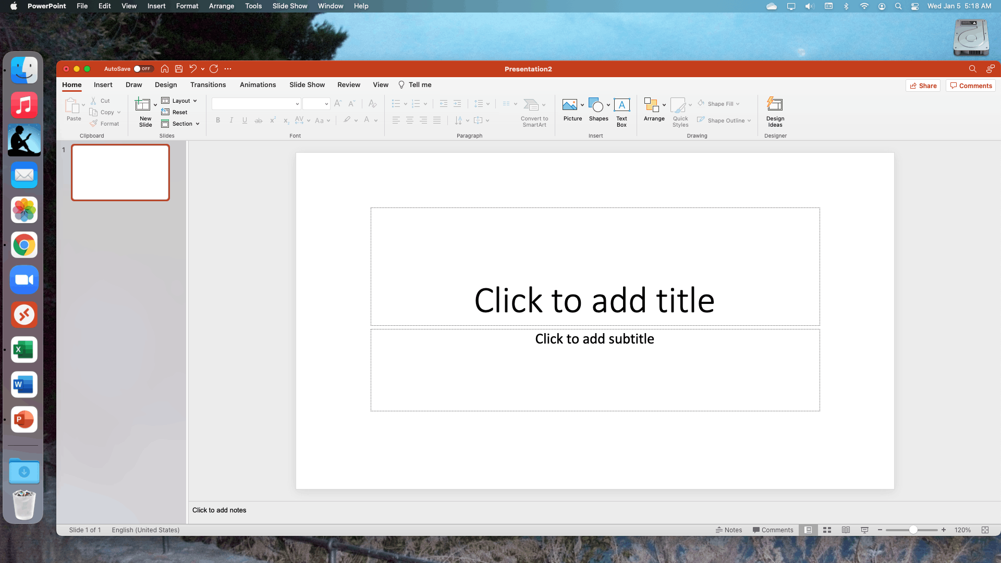Toggle the AutoSave switch on
The width and height of the screenshot is (1001, 563).
(142, 69)
